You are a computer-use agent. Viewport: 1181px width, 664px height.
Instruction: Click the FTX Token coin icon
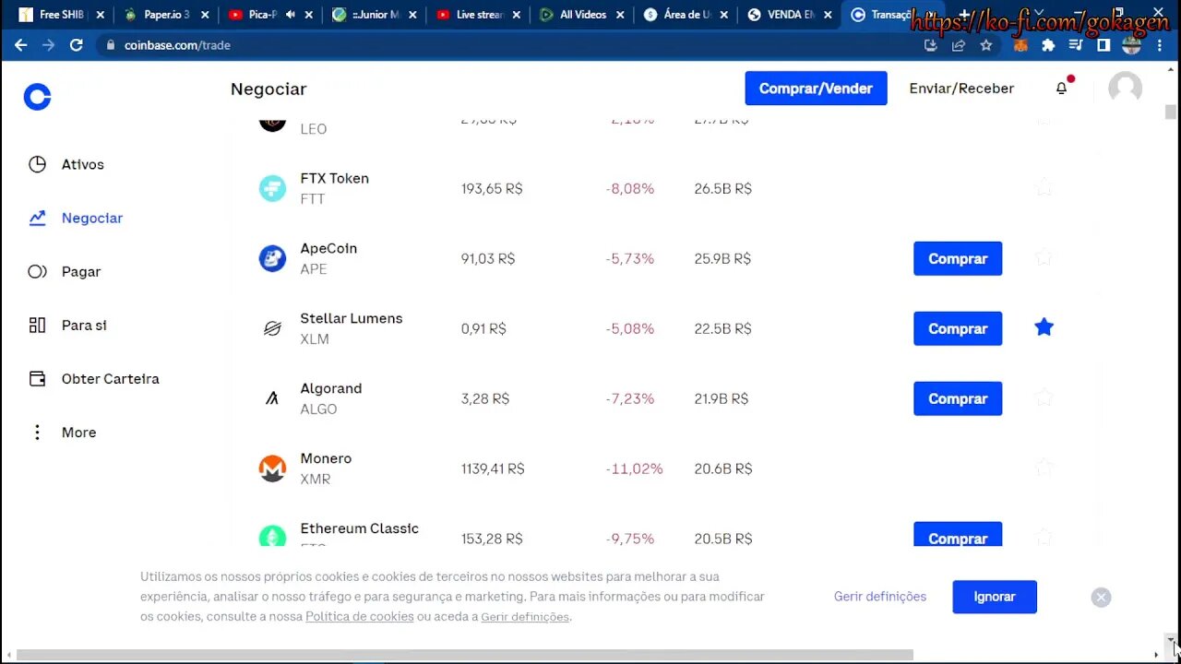(x=272, y=188)
